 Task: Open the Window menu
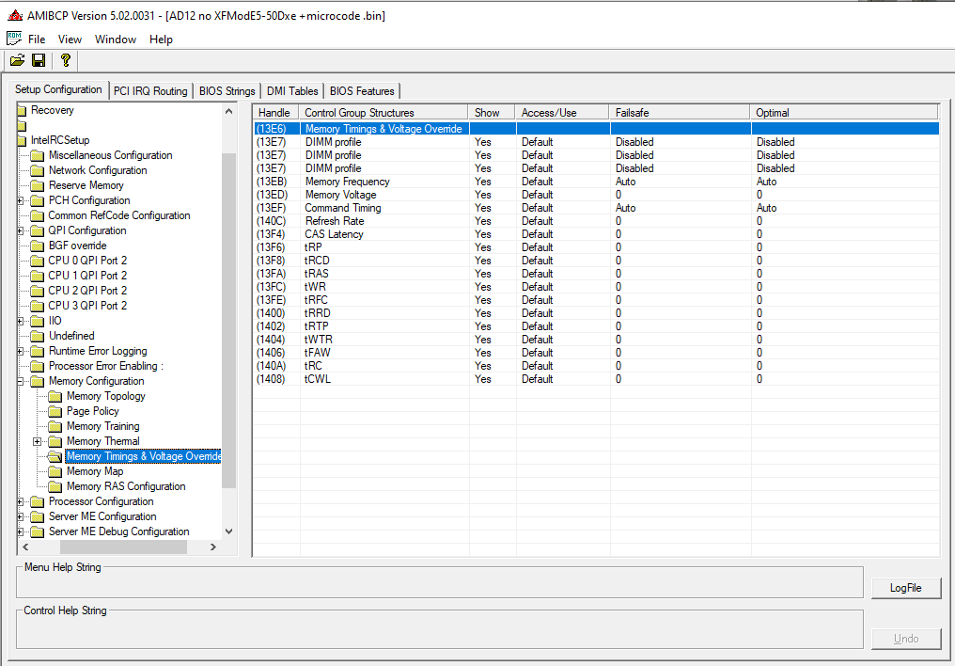point(115,39)
